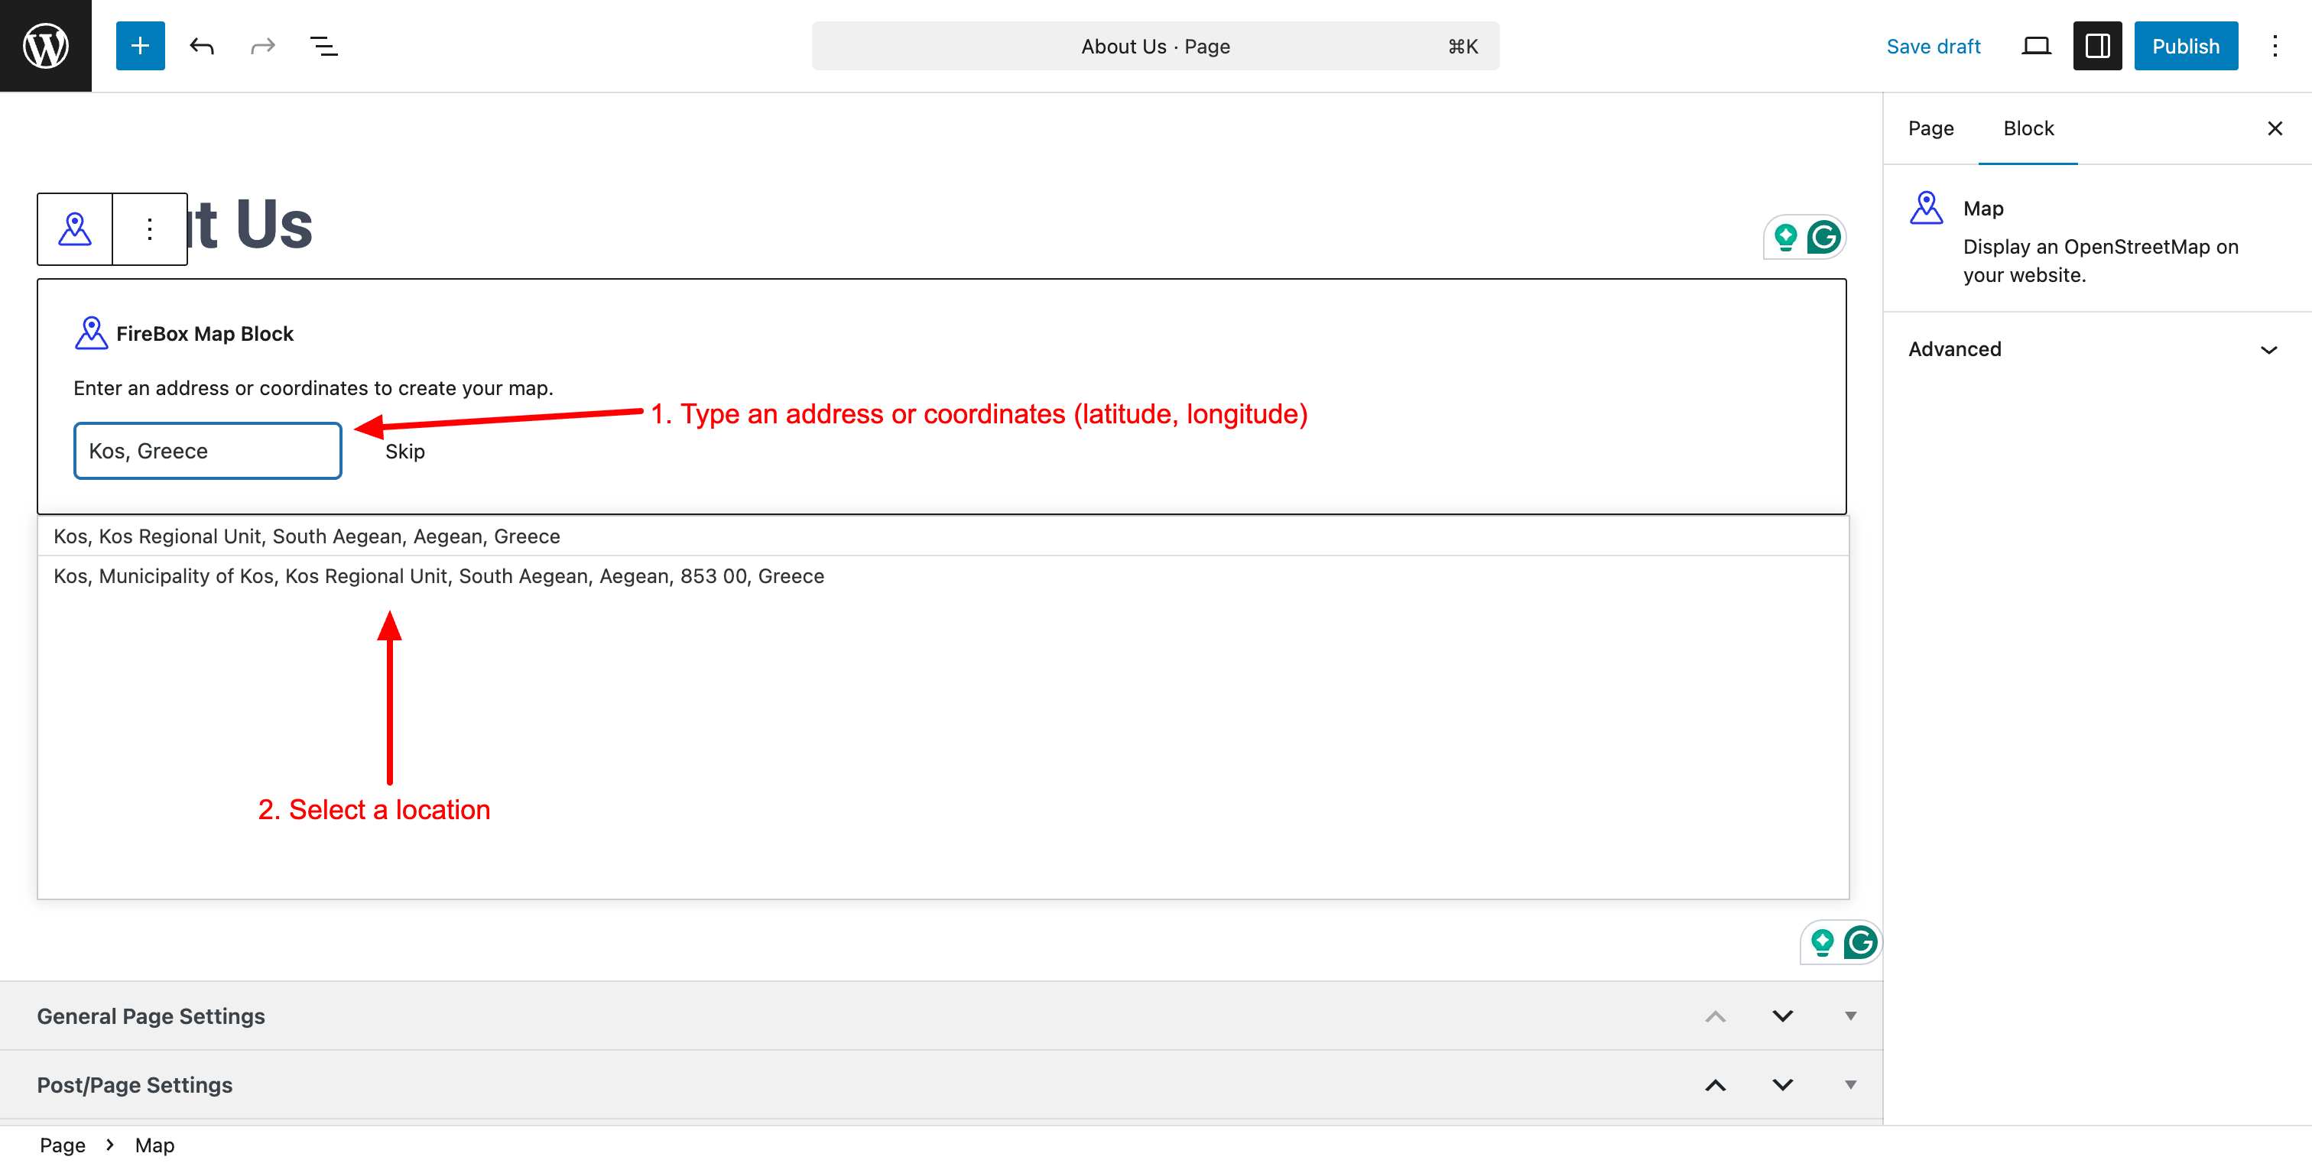Viewport: 2312px width, 1163px height.
Task: Click Map in the breadcrumb footer
Action: pos(154,1145)
